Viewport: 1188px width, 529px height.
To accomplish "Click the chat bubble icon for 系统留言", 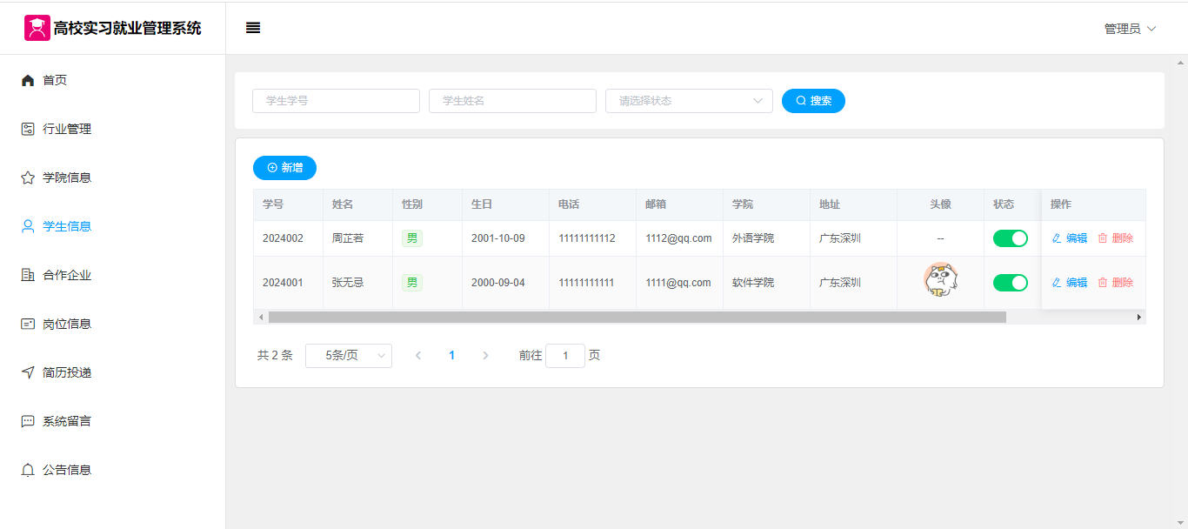I will [x=28, y=421].
